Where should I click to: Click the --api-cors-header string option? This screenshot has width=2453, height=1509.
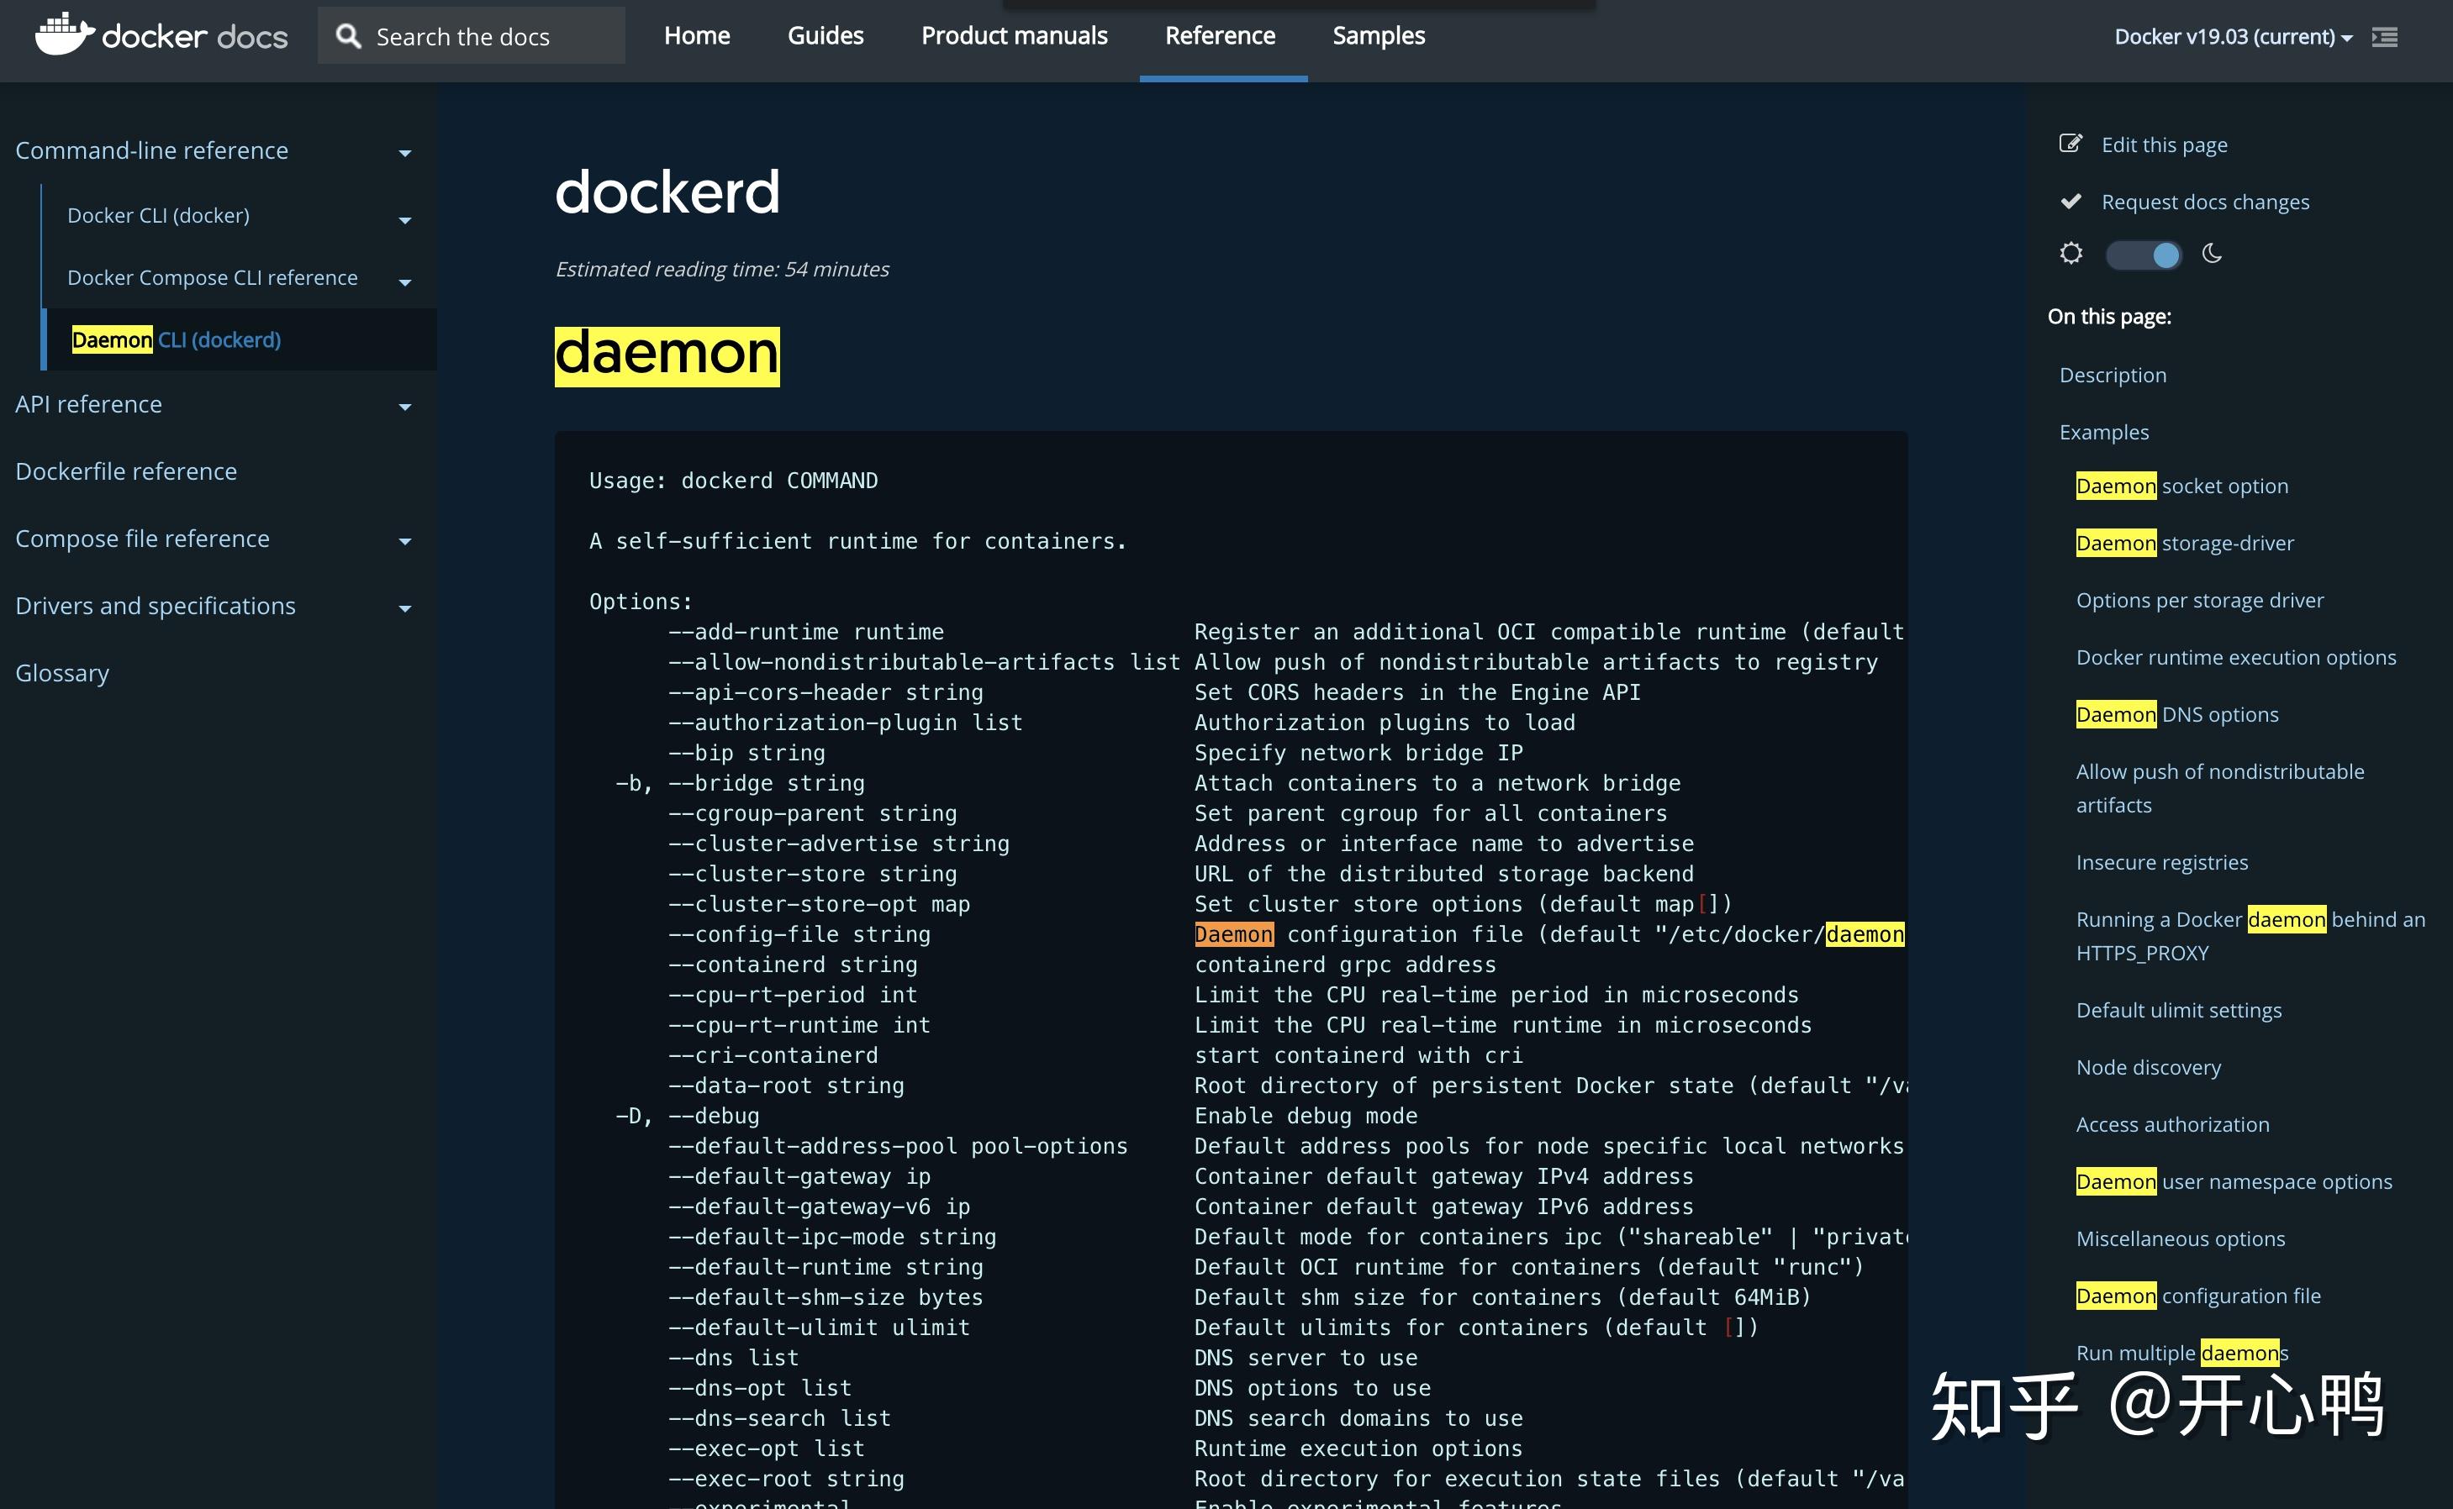coord(825,692)
